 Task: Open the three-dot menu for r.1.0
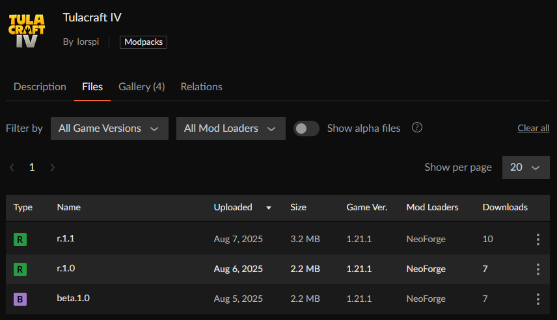point(537,269)
